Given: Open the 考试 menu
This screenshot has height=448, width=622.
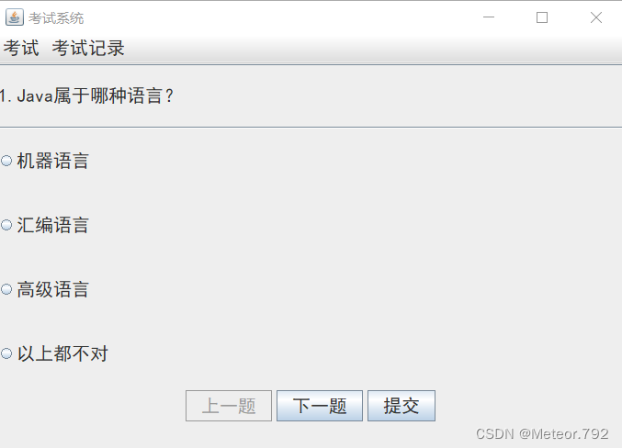Looking at the screenshot, I should [x=21, y=48].
